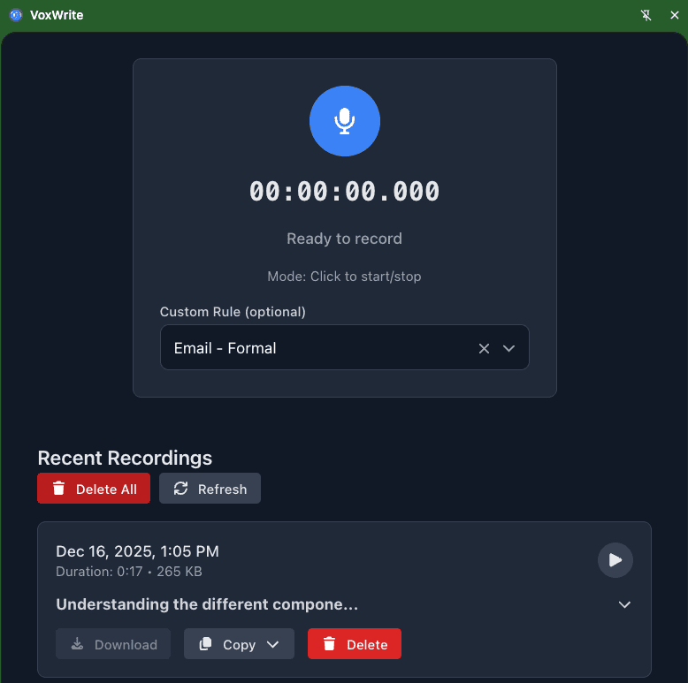The image size is (688, 683).
Task: Start recording with the blue microphone button
Action: pos(344,121)
